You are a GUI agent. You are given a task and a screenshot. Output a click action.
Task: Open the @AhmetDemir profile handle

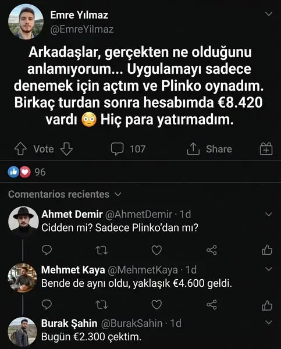pos(138,214)
